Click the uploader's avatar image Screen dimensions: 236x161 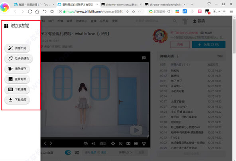160,36
